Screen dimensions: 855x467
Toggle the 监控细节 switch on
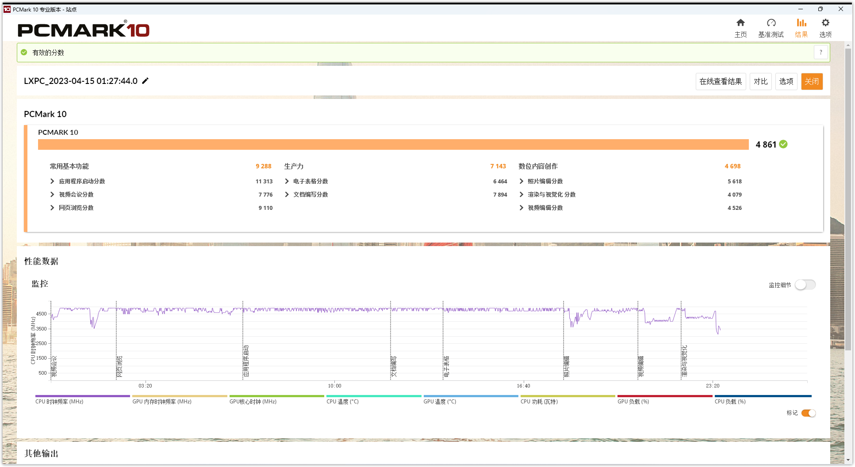click(805, 285)
